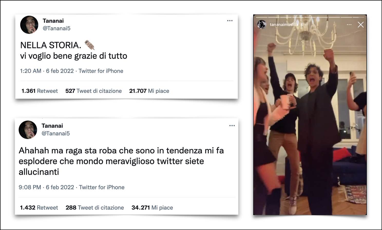
Task: Click tananaimusica profile picture in story
Action: 262,24
